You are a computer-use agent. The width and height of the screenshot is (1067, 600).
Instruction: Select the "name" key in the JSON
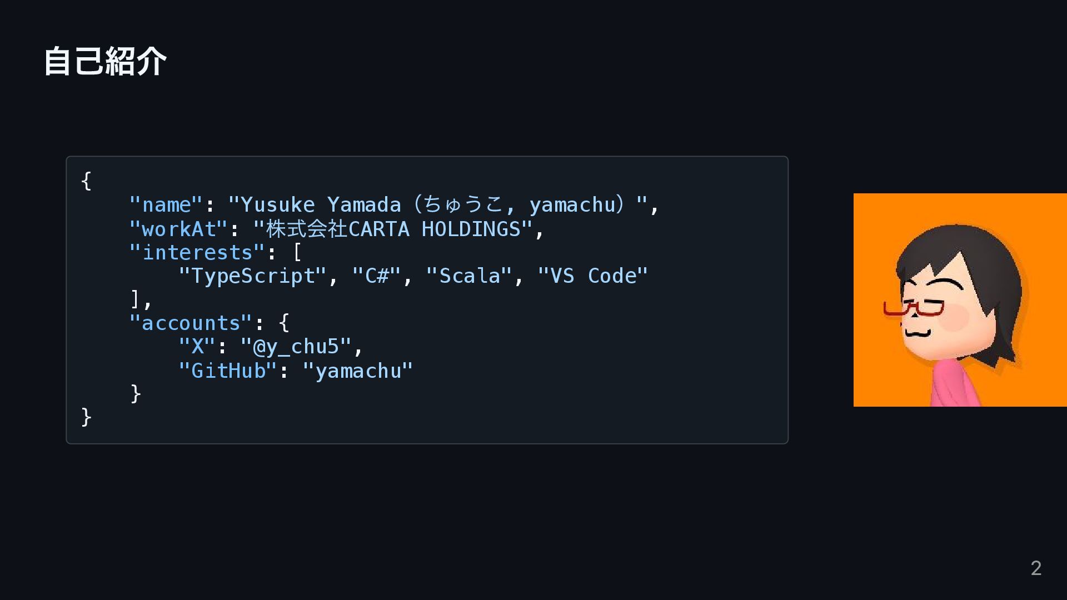point(166,205)
